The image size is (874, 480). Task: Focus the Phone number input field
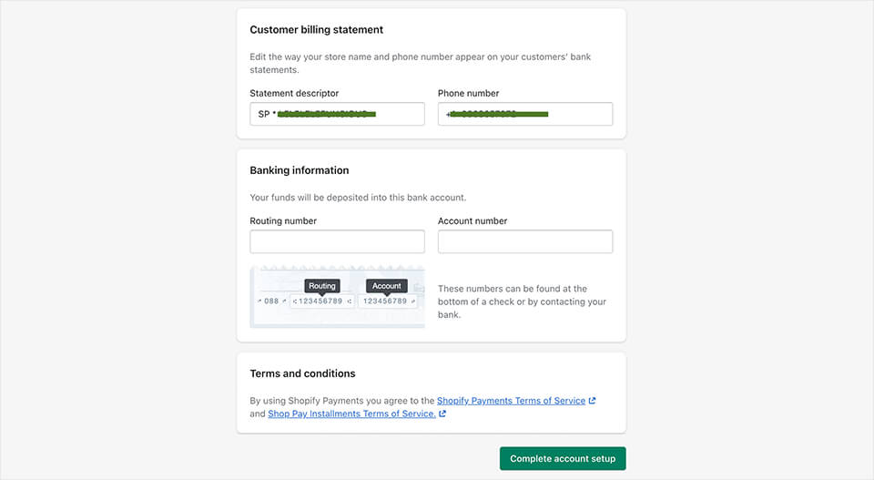[524, 114]
